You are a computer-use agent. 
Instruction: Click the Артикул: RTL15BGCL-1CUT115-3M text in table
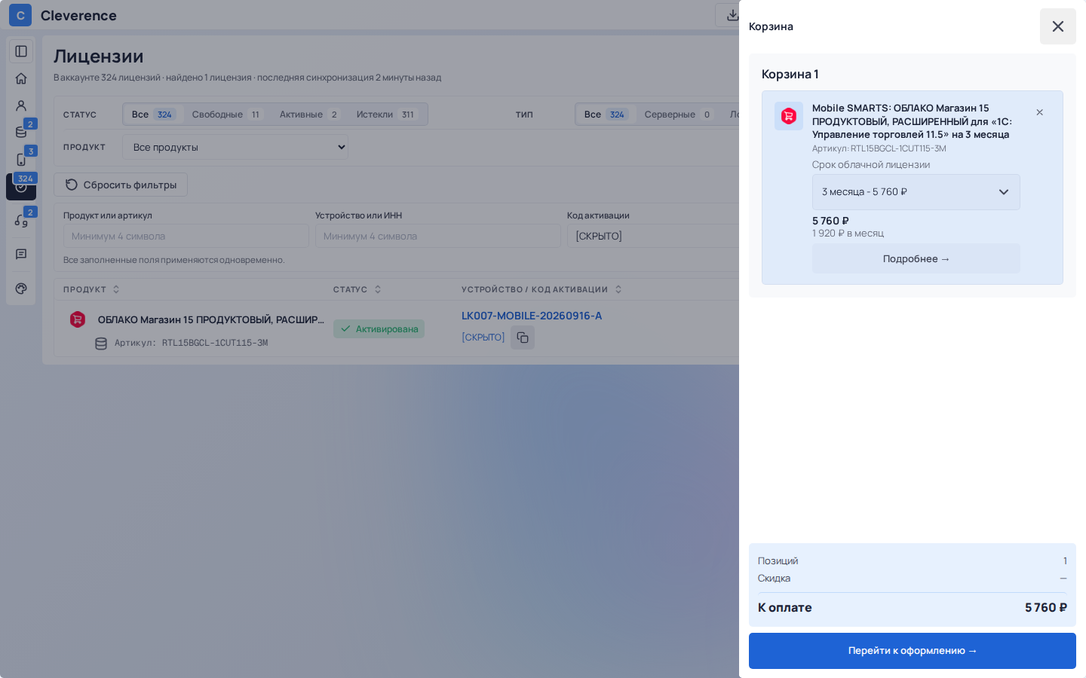pyautogui.click(x=192, y=343)
